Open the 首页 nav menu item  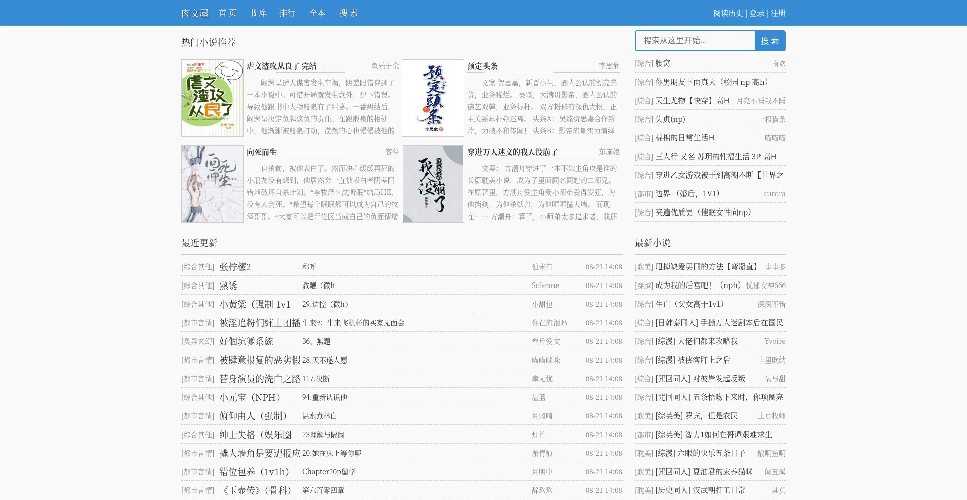tap(228, 13)
